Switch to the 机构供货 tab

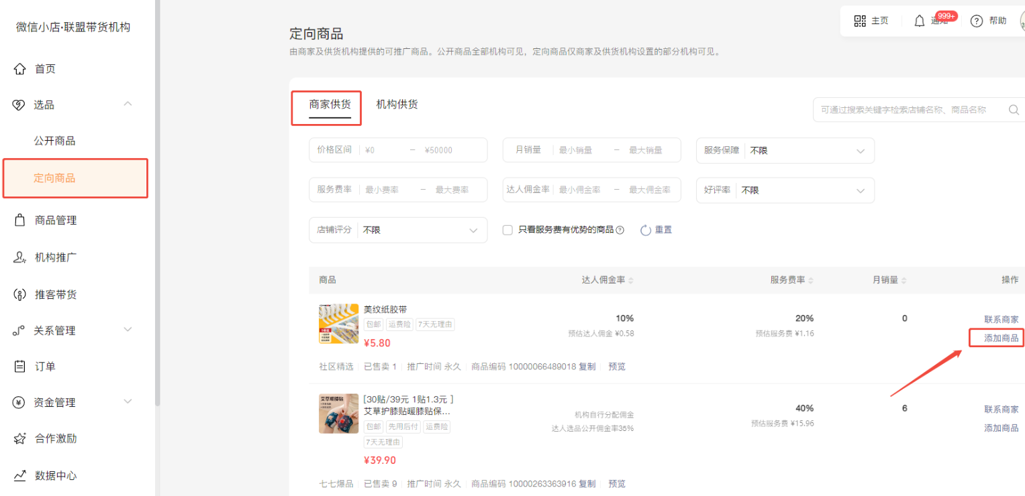(x=397, y=105)
